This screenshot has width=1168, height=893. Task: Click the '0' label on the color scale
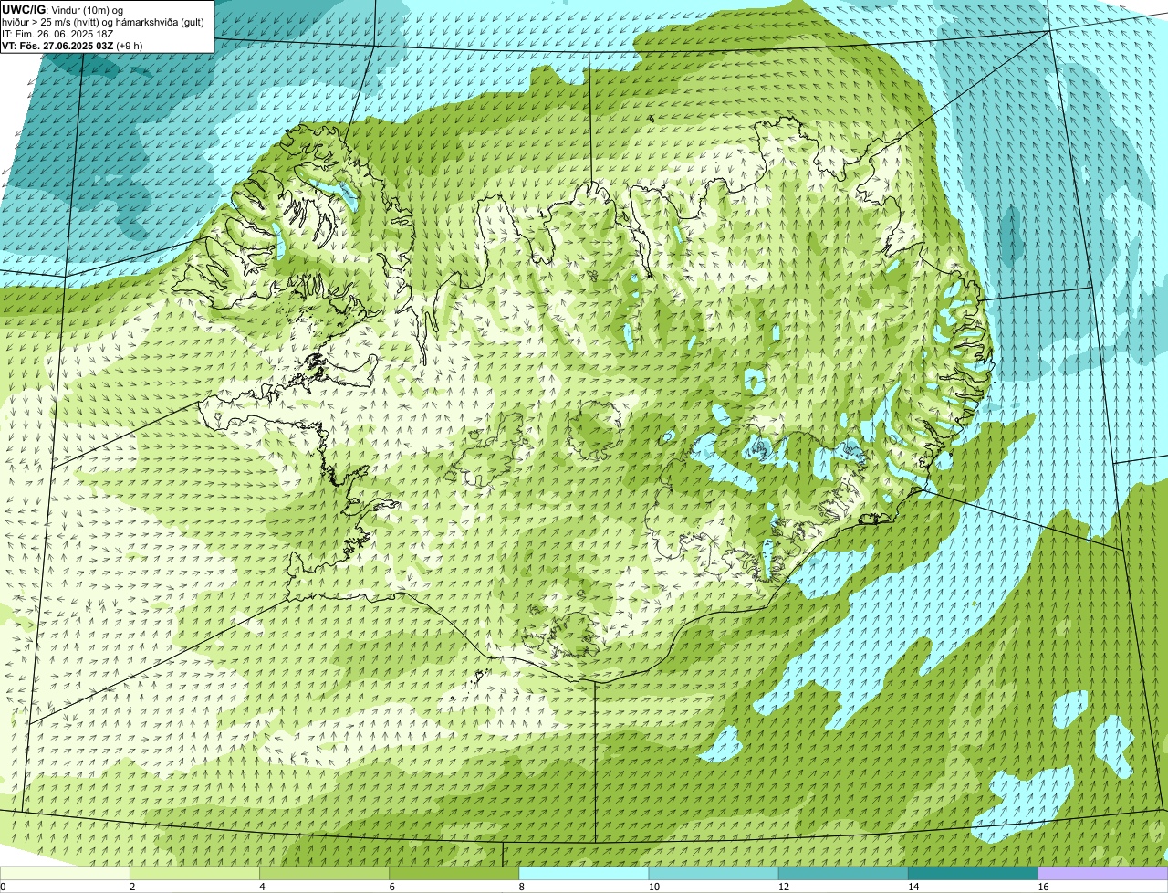tap(3, 887)
